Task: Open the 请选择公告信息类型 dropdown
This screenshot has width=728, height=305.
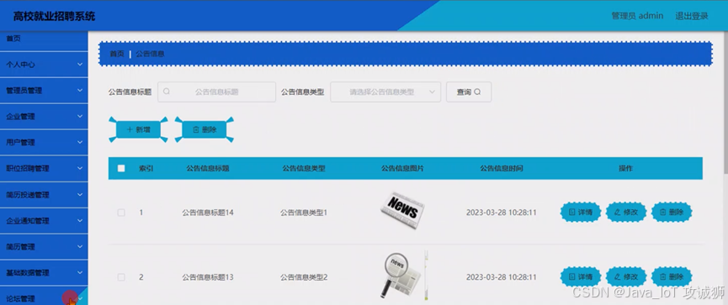Action: [385, 92]
